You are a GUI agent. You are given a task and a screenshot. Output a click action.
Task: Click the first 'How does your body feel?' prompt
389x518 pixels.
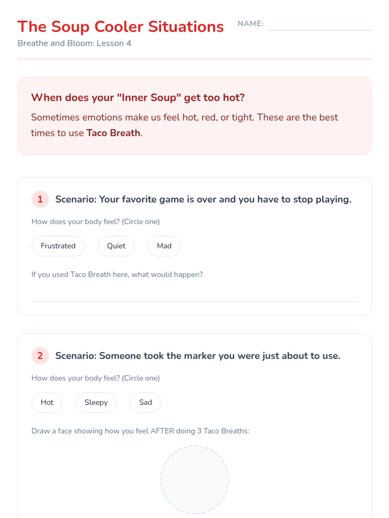click(96, 222)
